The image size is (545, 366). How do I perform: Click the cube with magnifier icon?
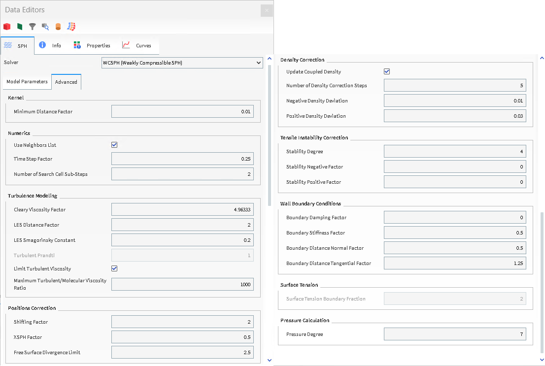(x=45, y=27)
